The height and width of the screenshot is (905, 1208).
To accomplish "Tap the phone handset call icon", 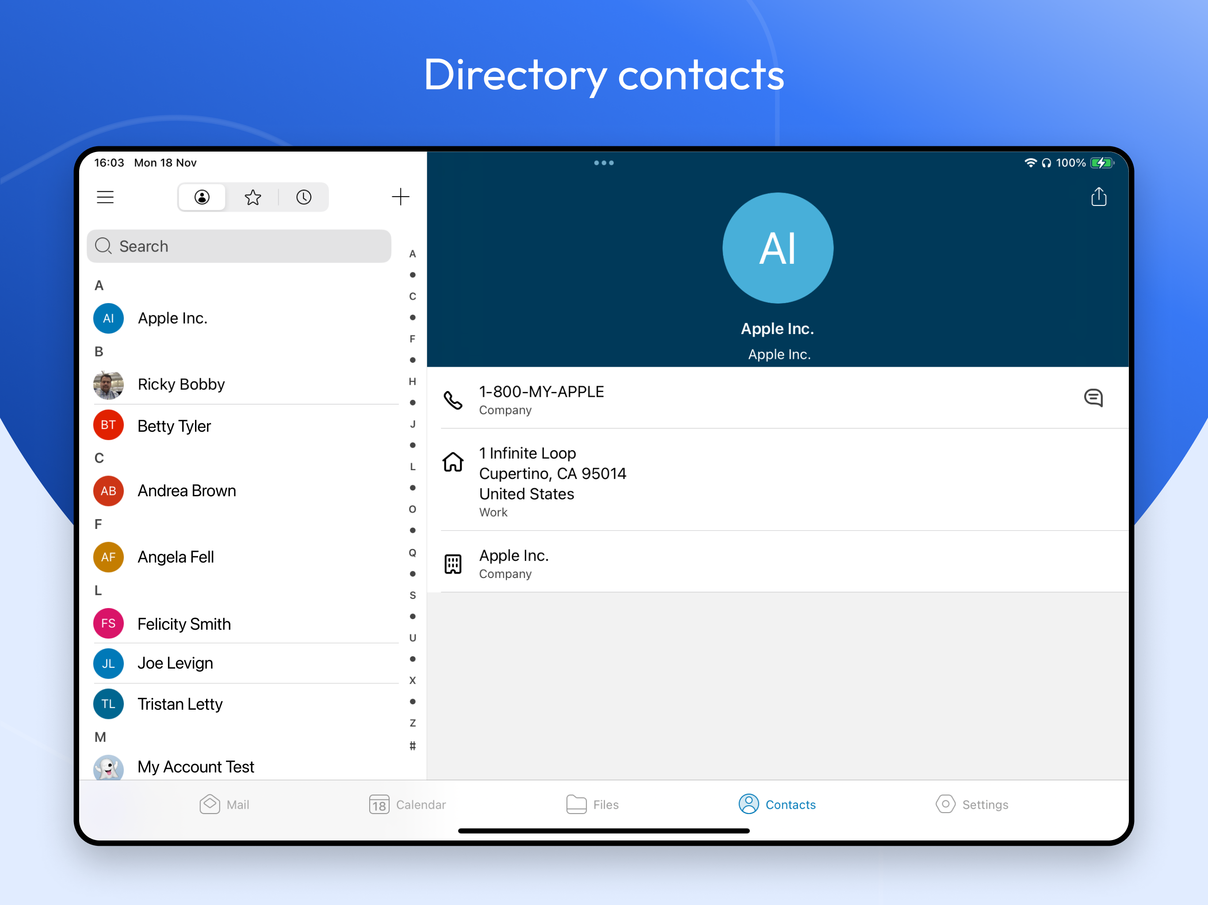I will [453, 400].
